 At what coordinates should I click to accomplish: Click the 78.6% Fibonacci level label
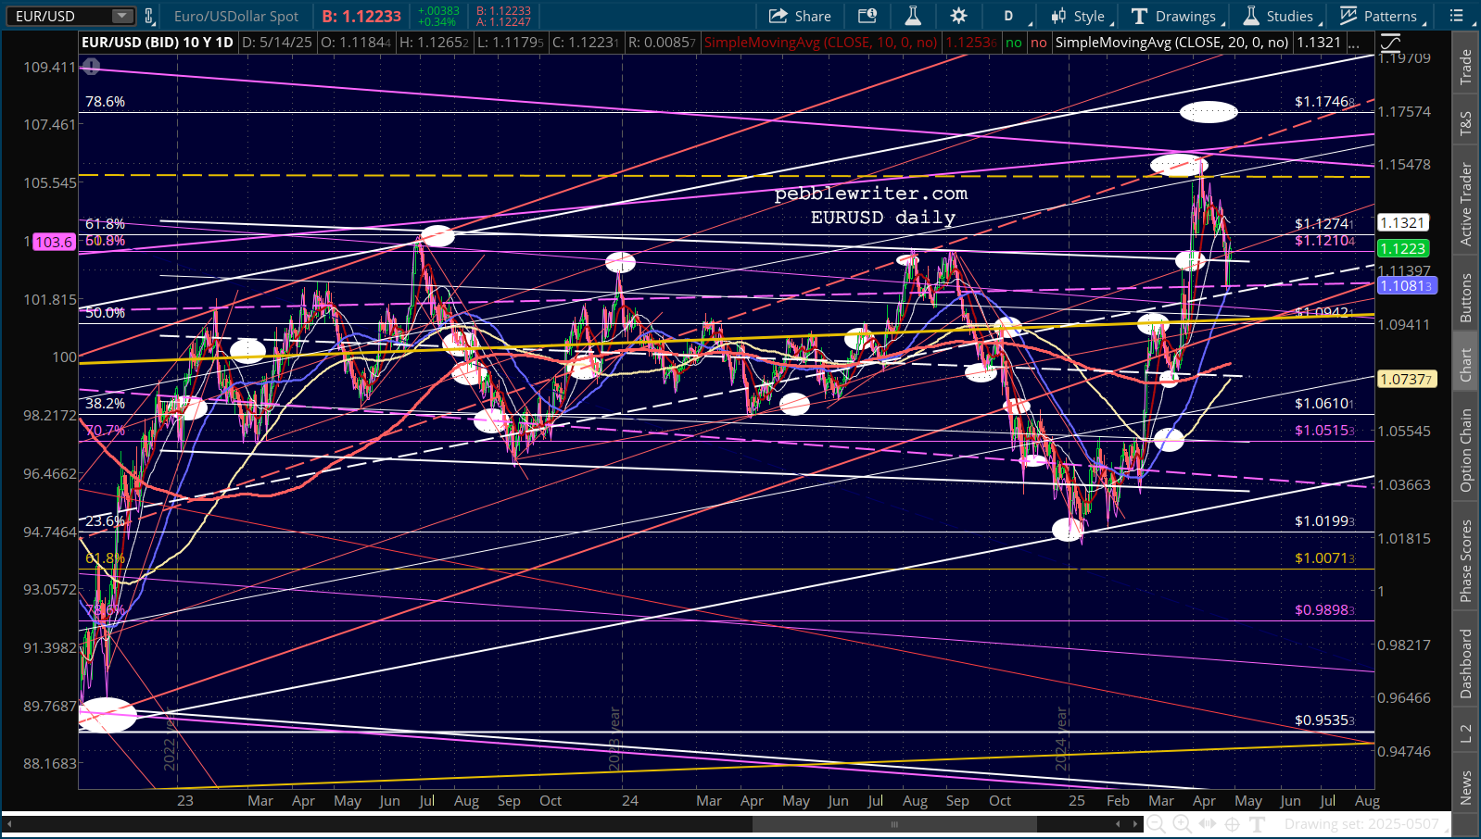click(x=106, y=102)
